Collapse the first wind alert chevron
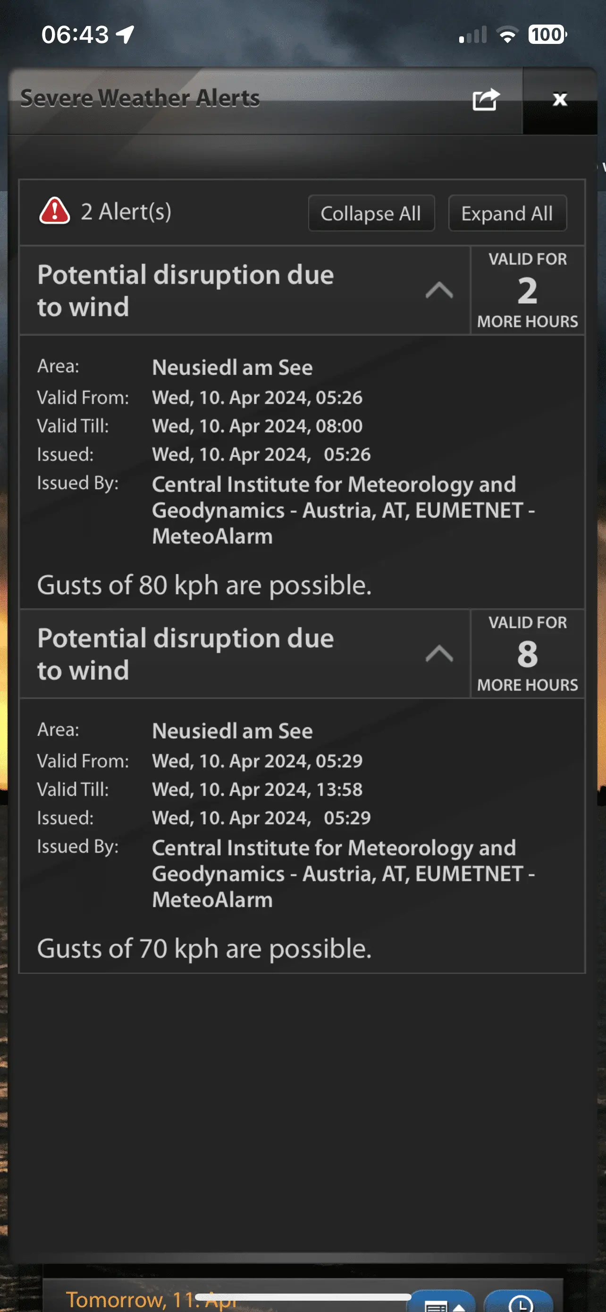Viewport: 606px width, 1312px height. pos(439,291)
